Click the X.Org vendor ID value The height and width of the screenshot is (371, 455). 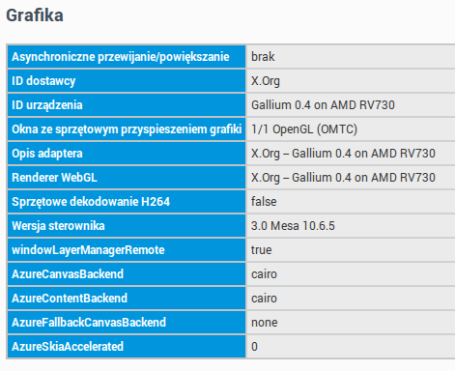click(x=266, y=81)
